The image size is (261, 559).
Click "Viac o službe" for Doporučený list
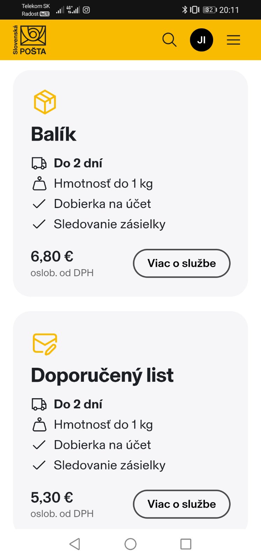click(182, 504)
